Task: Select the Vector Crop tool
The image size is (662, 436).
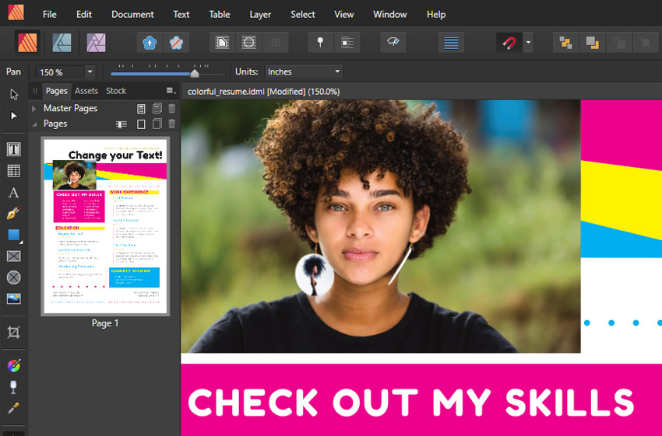Action: click(13, 333)
